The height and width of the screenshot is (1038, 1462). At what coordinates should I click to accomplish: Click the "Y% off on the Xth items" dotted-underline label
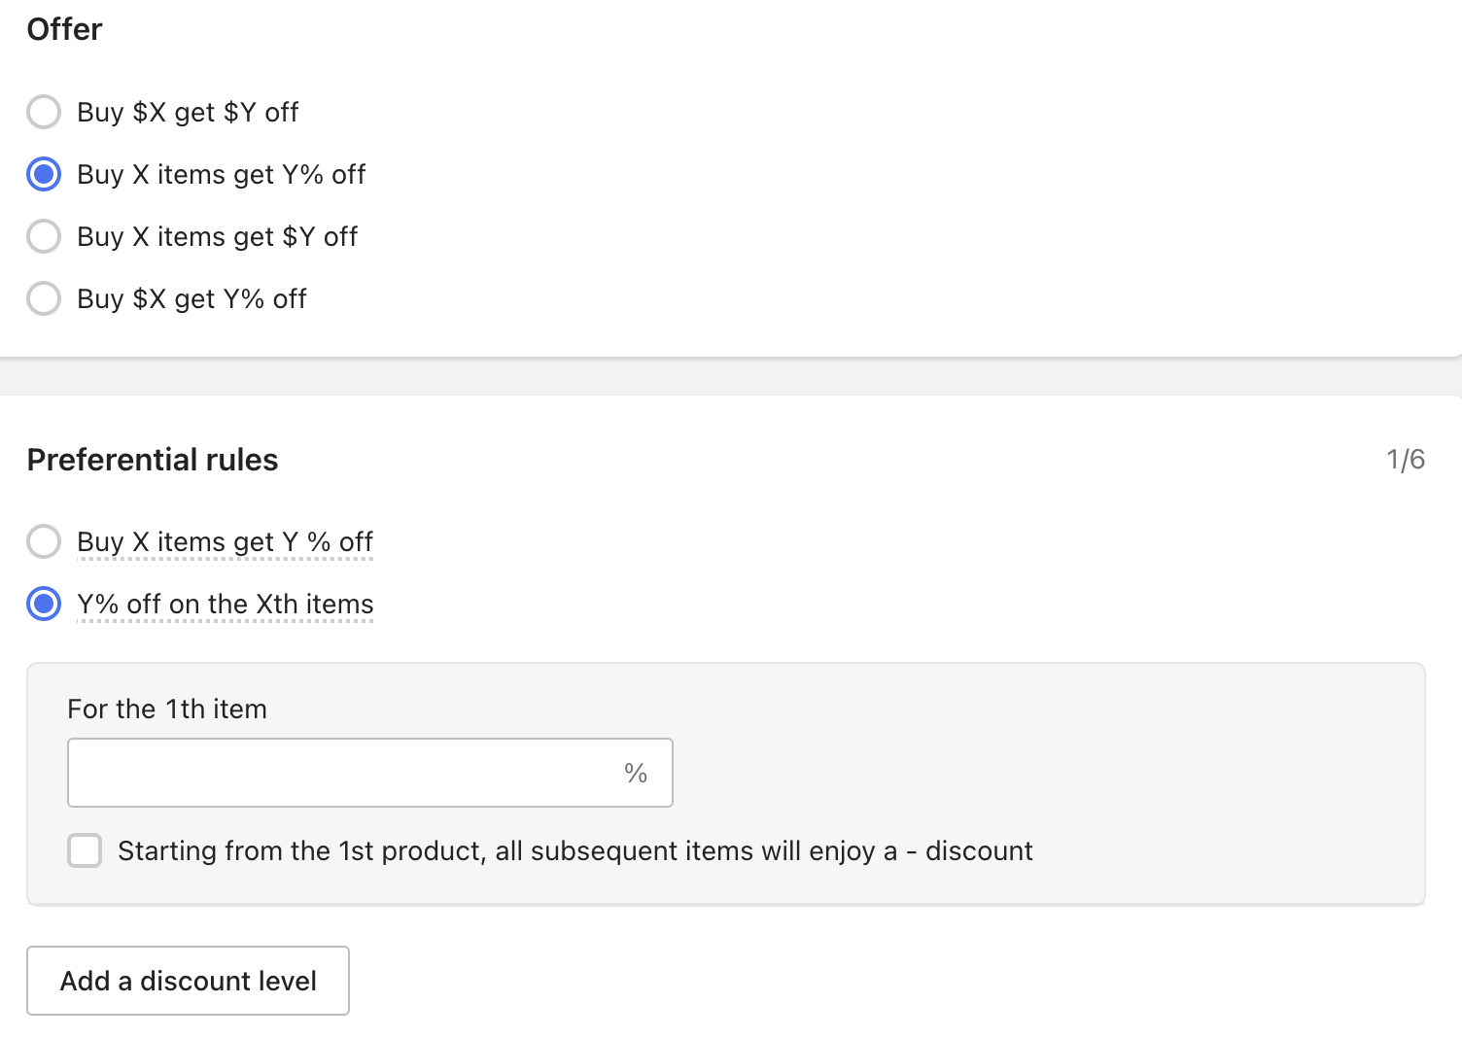225,604
